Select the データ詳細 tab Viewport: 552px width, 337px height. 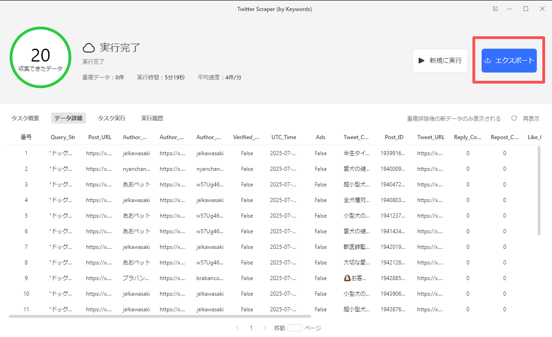pyautogui.click(x=68, y=118)
